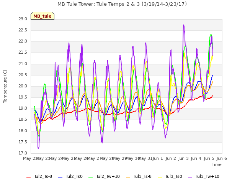Viewport: 245px width, 184px height.
Task: Click the 19.5 y-axis tick label
Action: (23, 97)
